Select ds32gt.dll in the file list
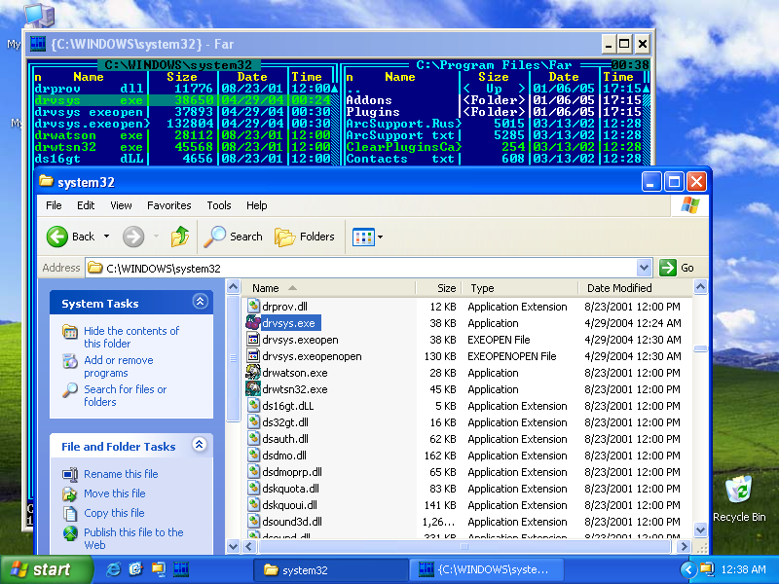 click(285, 422)
